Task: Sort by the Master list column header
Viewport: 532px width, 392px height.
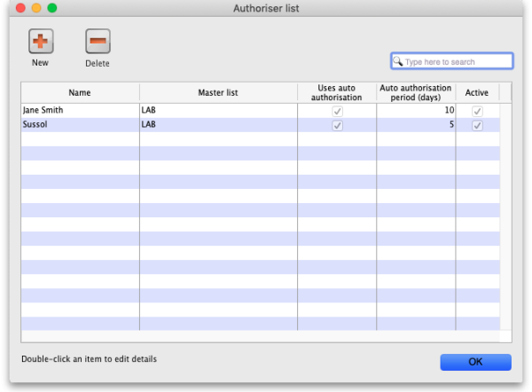Action: click(x=217, y=92)
